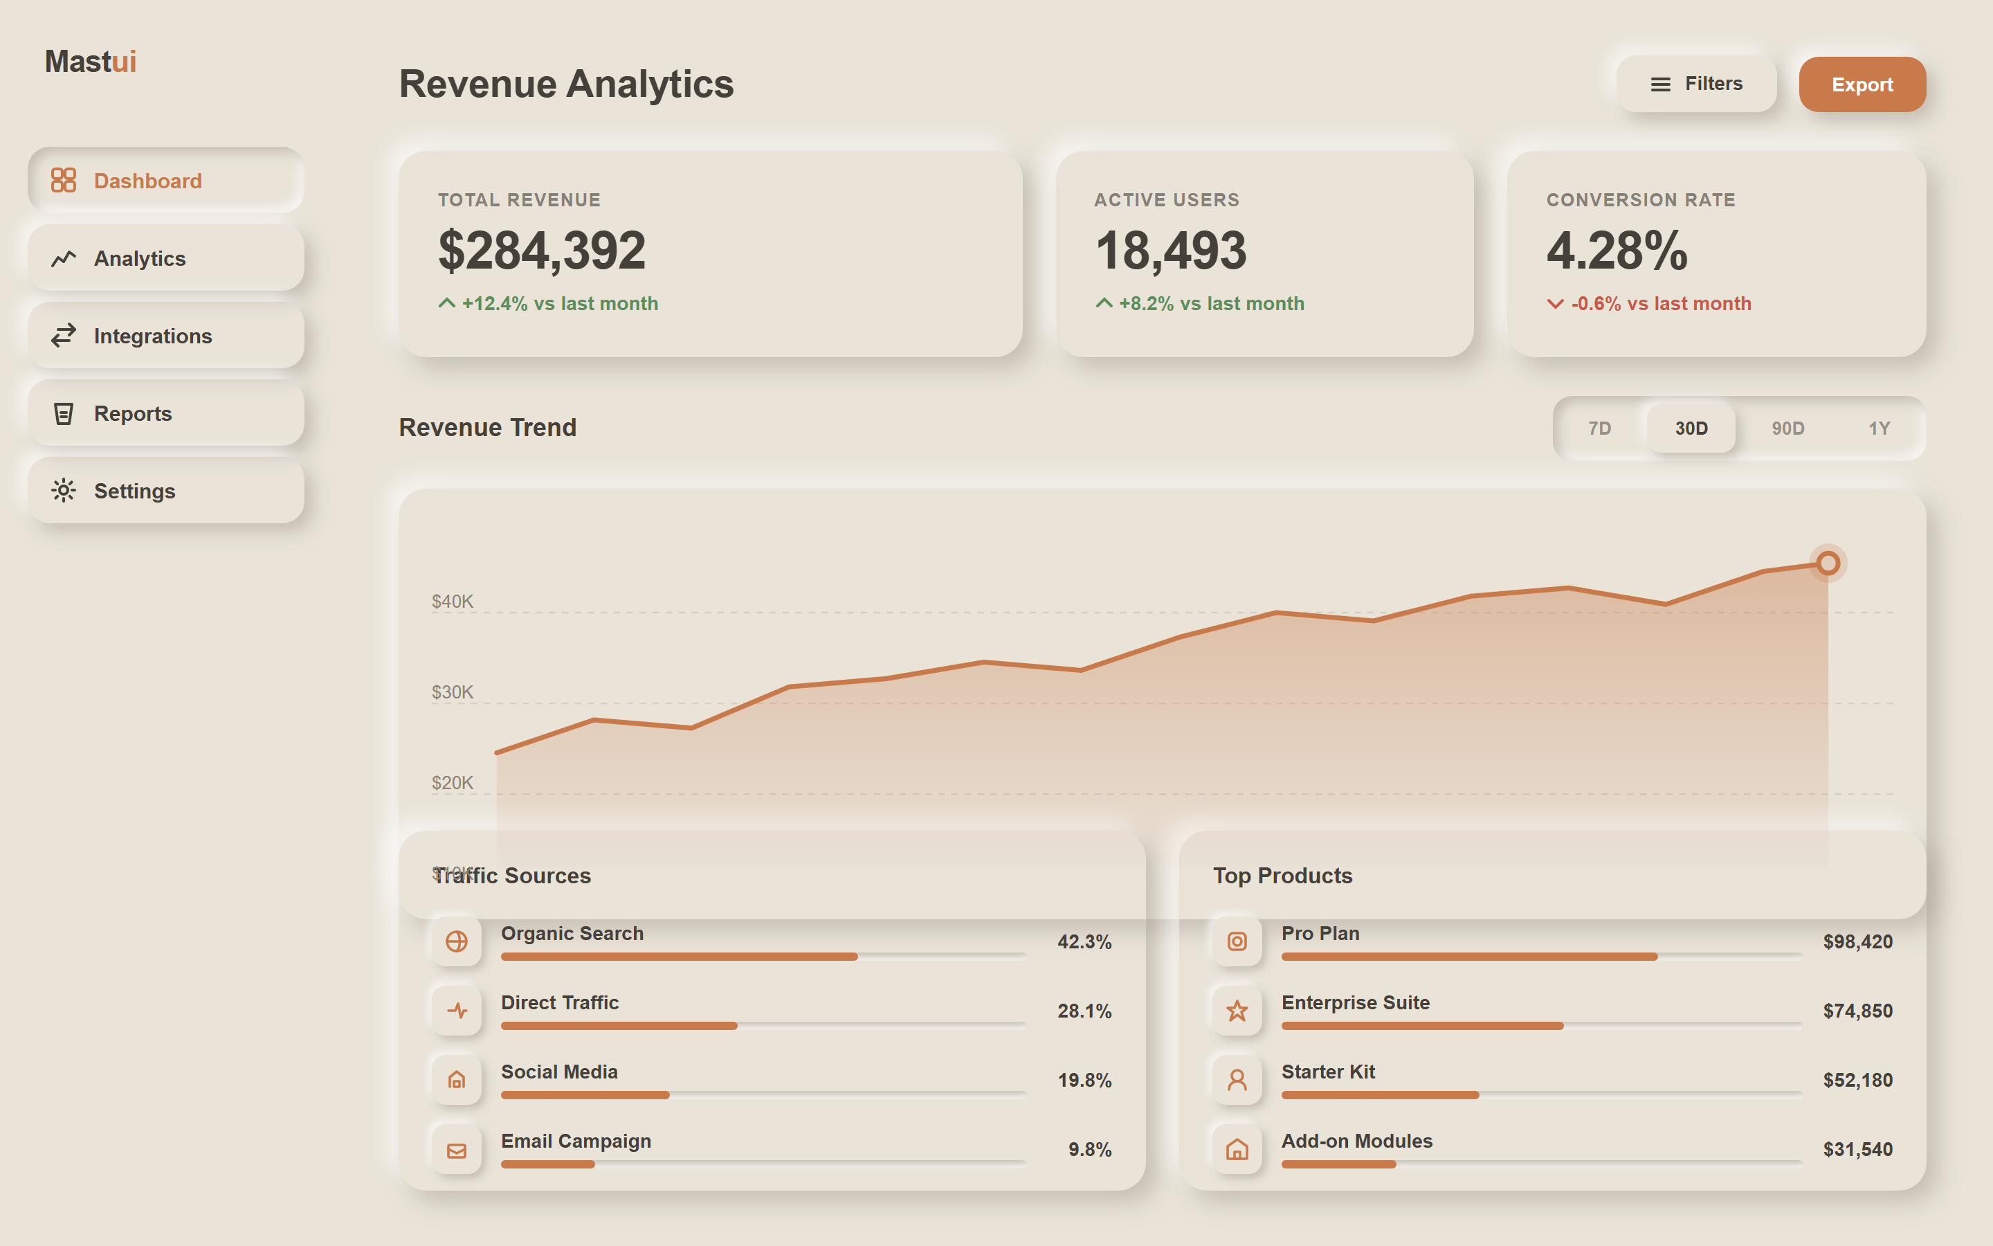The height and width of the screenshot is (1246, 1993).
Task: Click the Analytics line-chart icon
Action: pos(64,258)
